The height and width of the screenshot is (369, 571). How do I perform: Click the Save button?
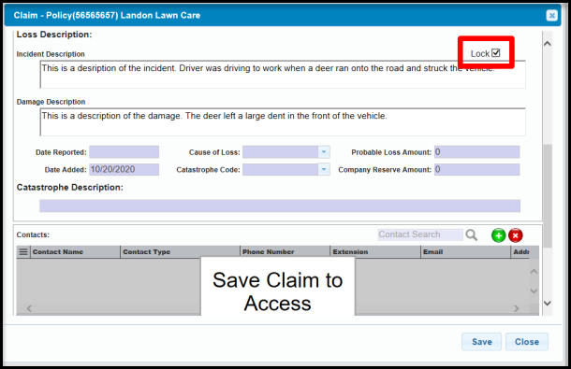(x=481, y=342)
